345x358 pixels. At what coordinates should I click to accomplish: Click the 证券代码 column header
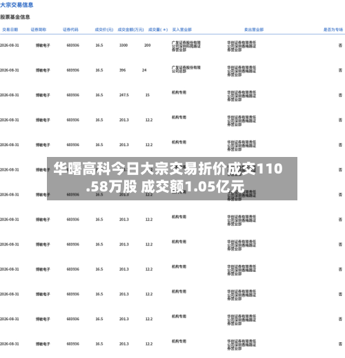click(70, 30)
